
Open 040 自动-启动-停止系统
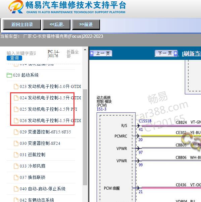coord(43,189)
